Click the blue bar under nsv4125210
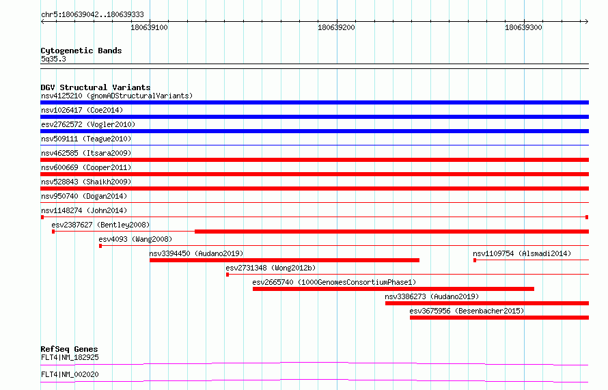 click(314, 102)
